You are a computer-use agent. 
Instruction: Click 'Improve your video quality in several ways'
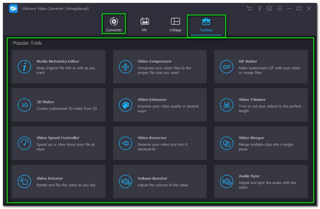pos(168,108)
